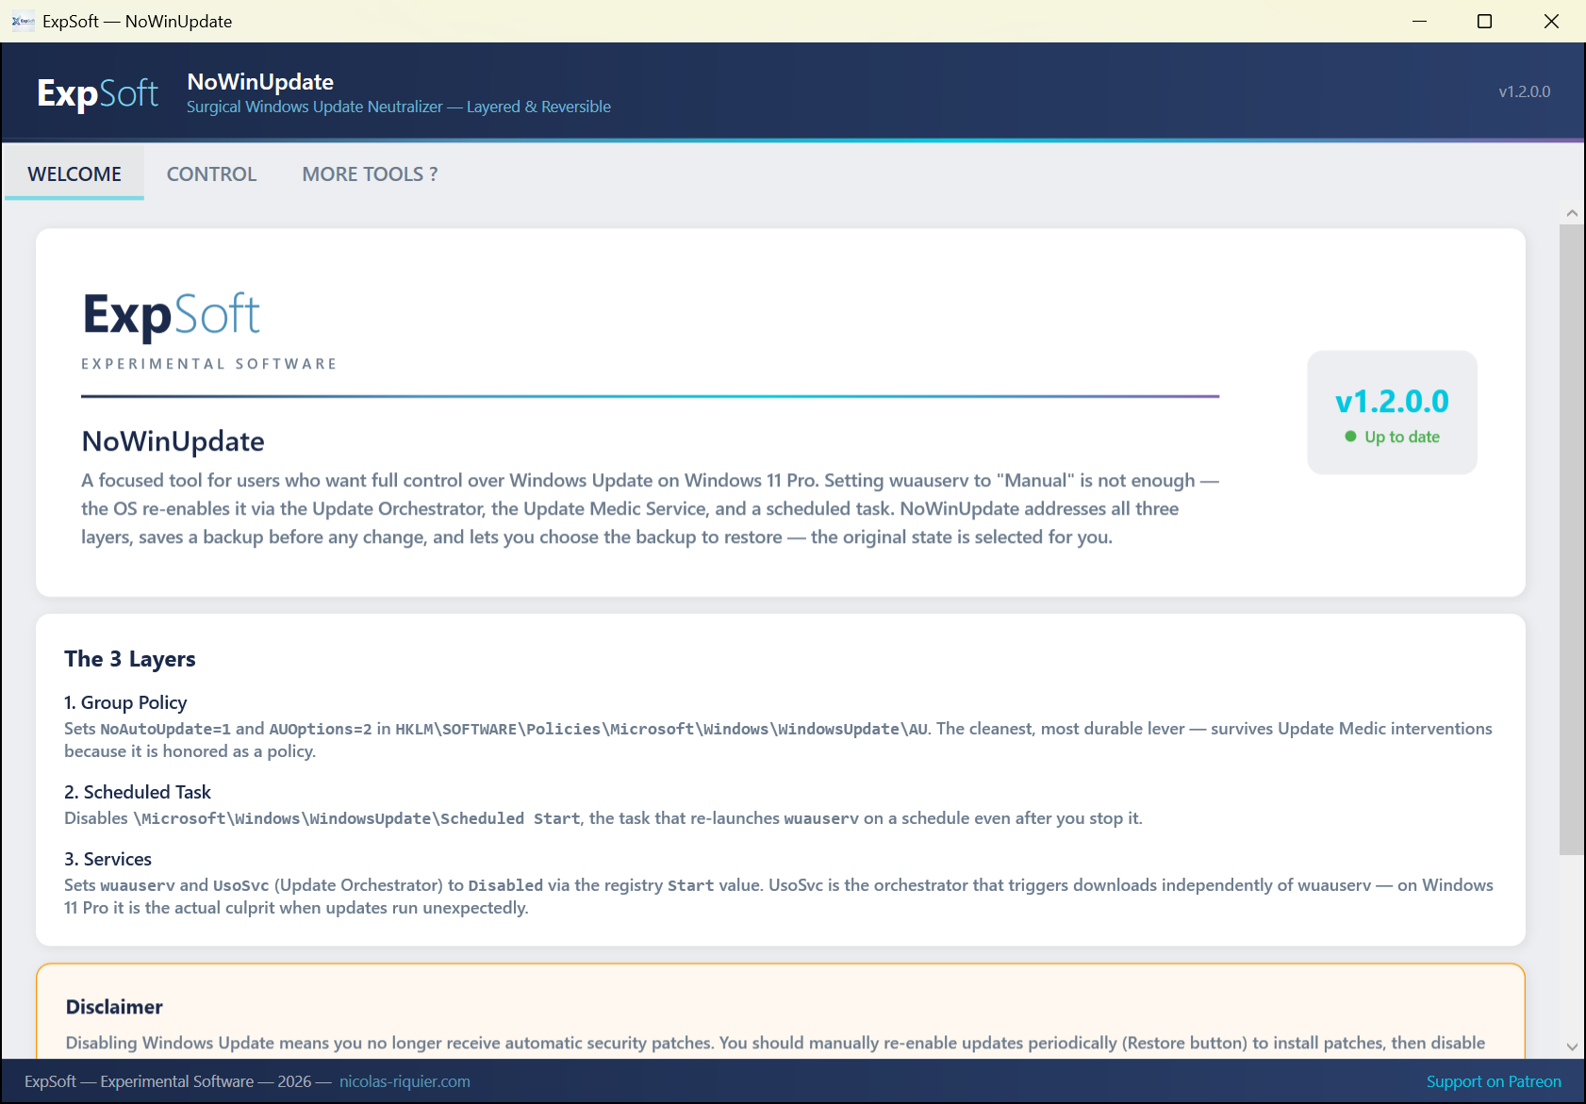Click the green Up to date status dot

point(1350,437)
